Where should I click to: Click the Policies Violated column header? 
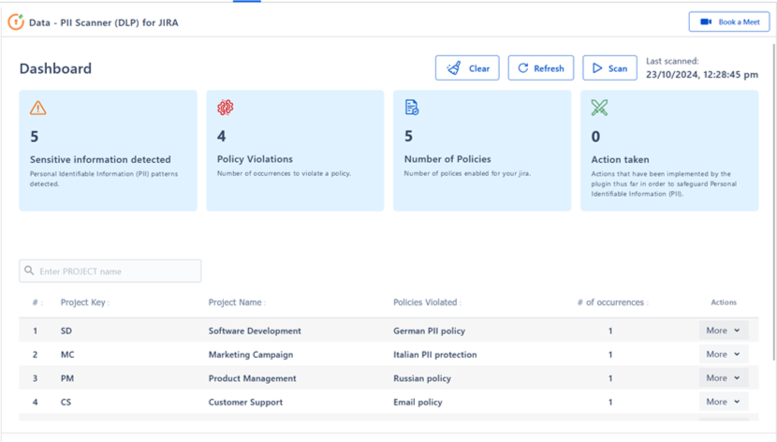[426, 302]
